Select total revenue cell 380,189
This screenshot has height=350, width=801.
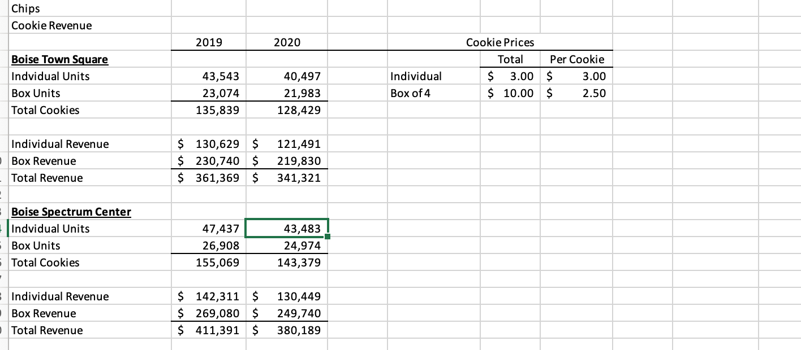coord(287,330)
